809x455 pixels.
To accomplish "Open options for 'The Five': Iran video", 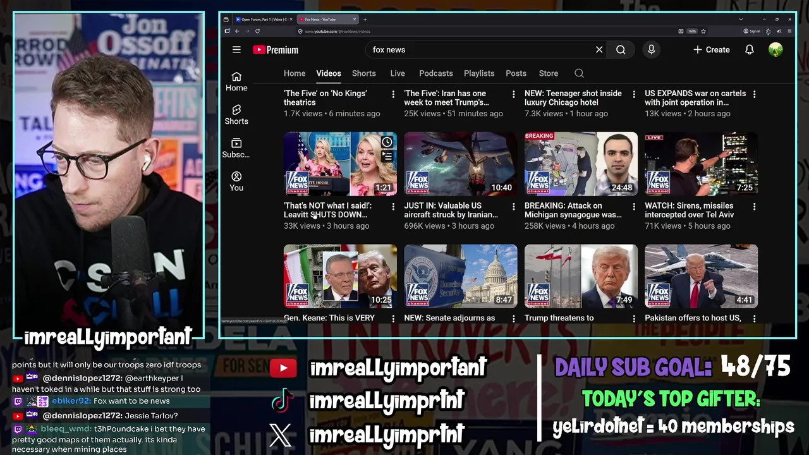I will click(x=513, y=94).
